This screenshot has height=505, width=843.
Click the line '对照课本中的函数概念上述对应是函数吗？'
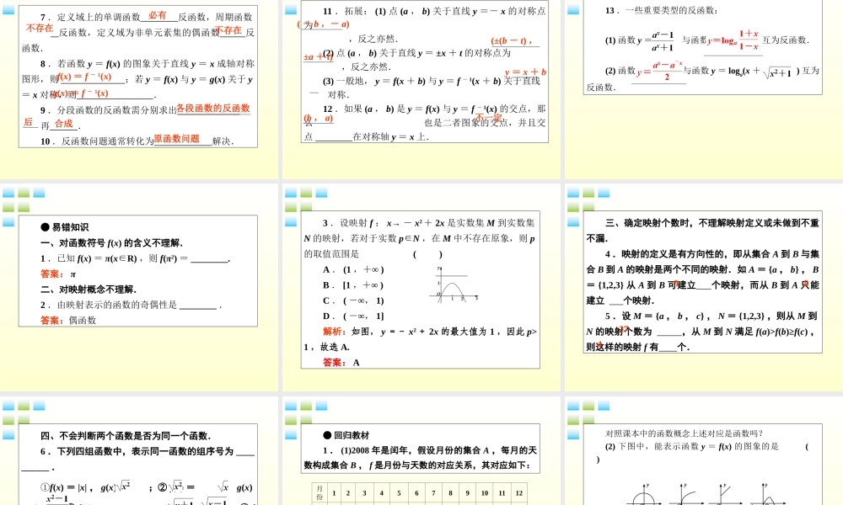coord(685,433)
